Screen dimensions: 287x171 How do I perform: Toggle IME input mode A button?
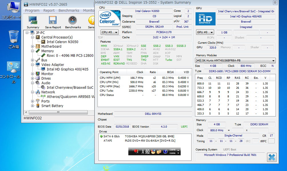[x=143, y=152]
